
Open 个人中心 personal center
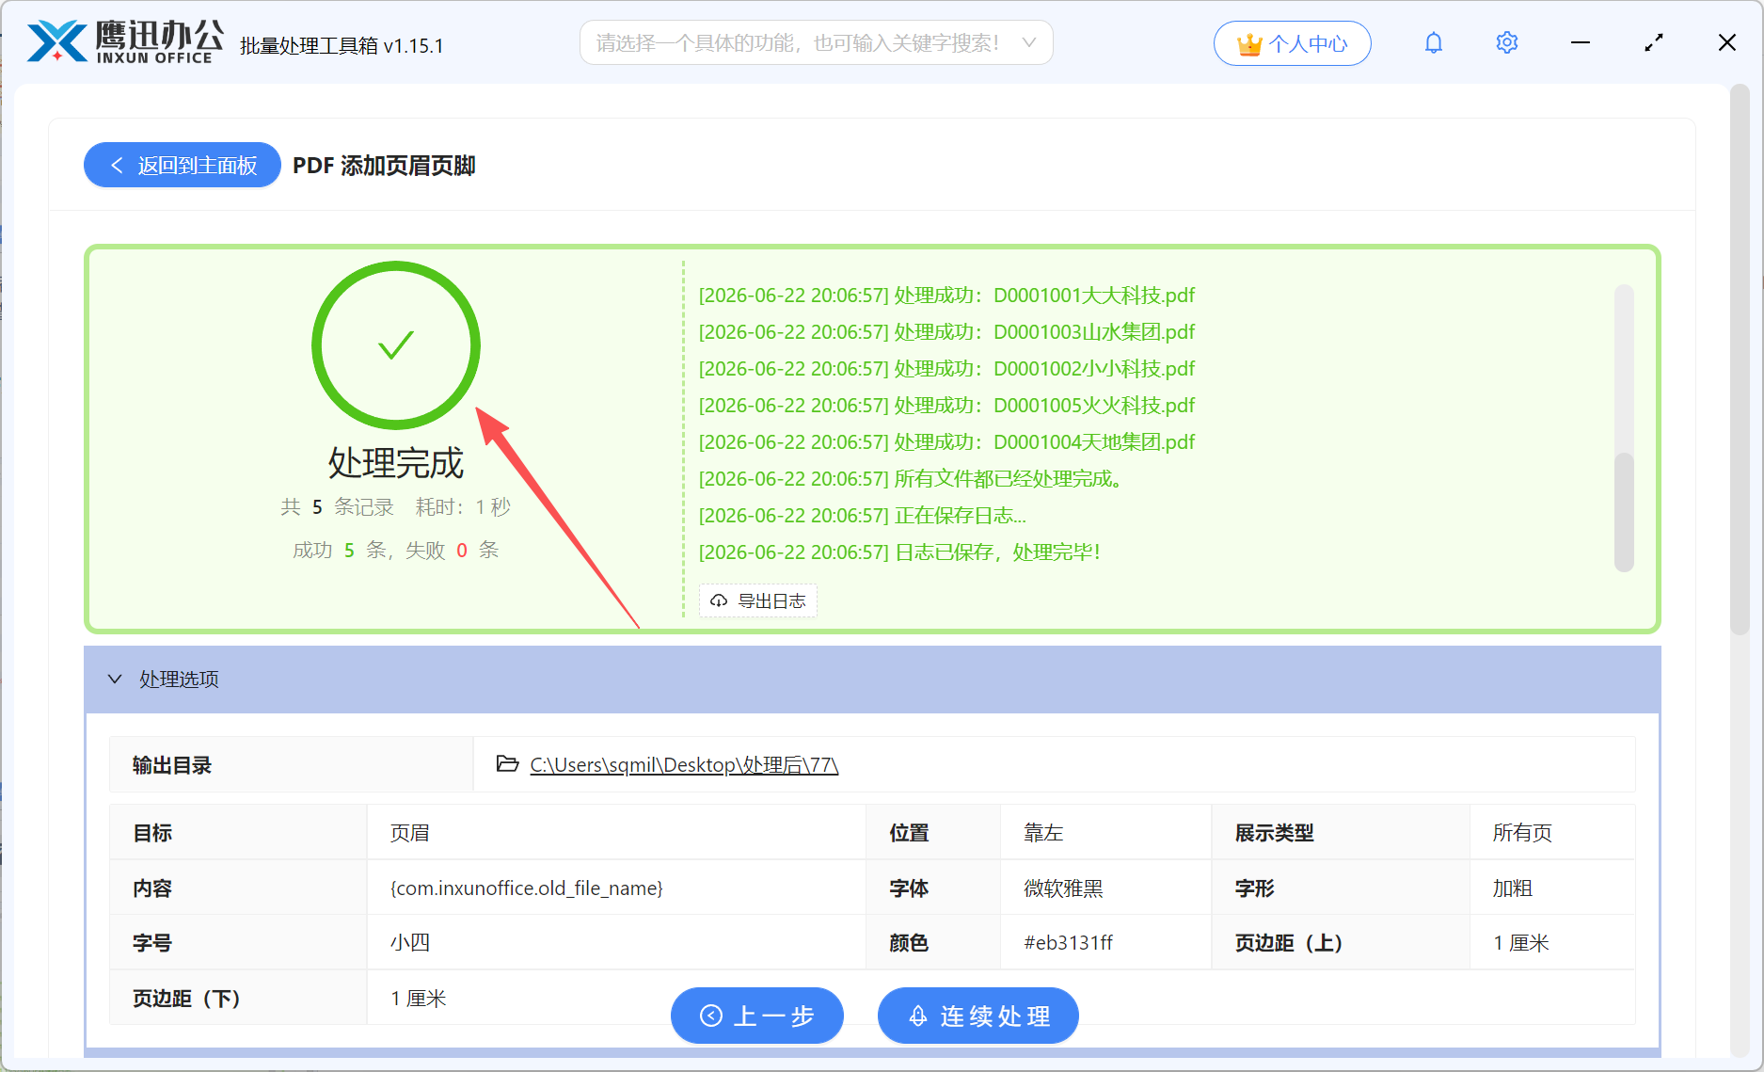pos(1292,44)
